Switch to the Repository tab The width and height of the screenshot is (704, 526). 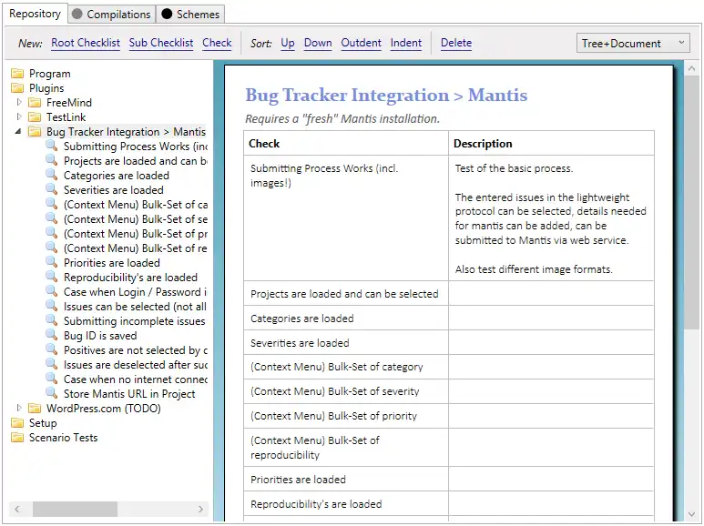35,14
